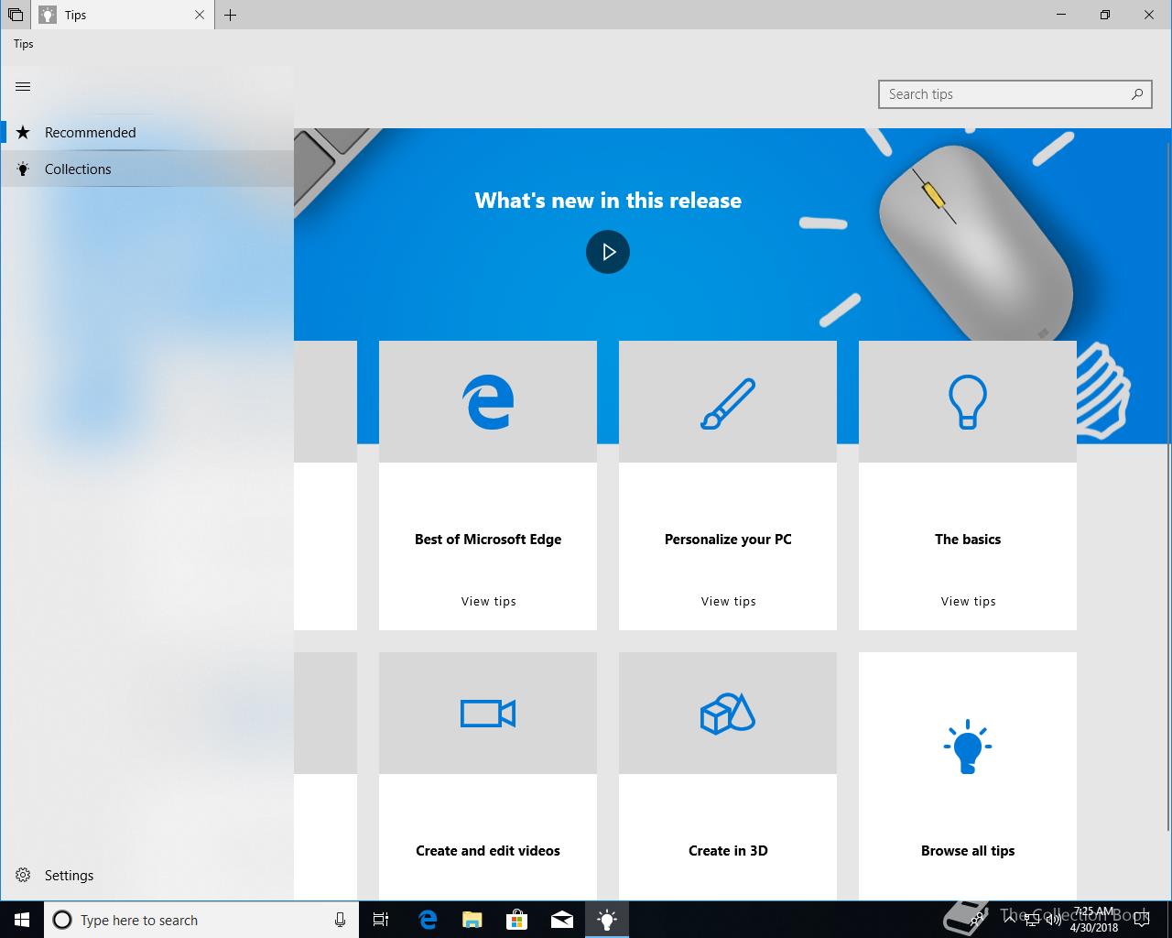Open The basics card title

coord(968,539)
